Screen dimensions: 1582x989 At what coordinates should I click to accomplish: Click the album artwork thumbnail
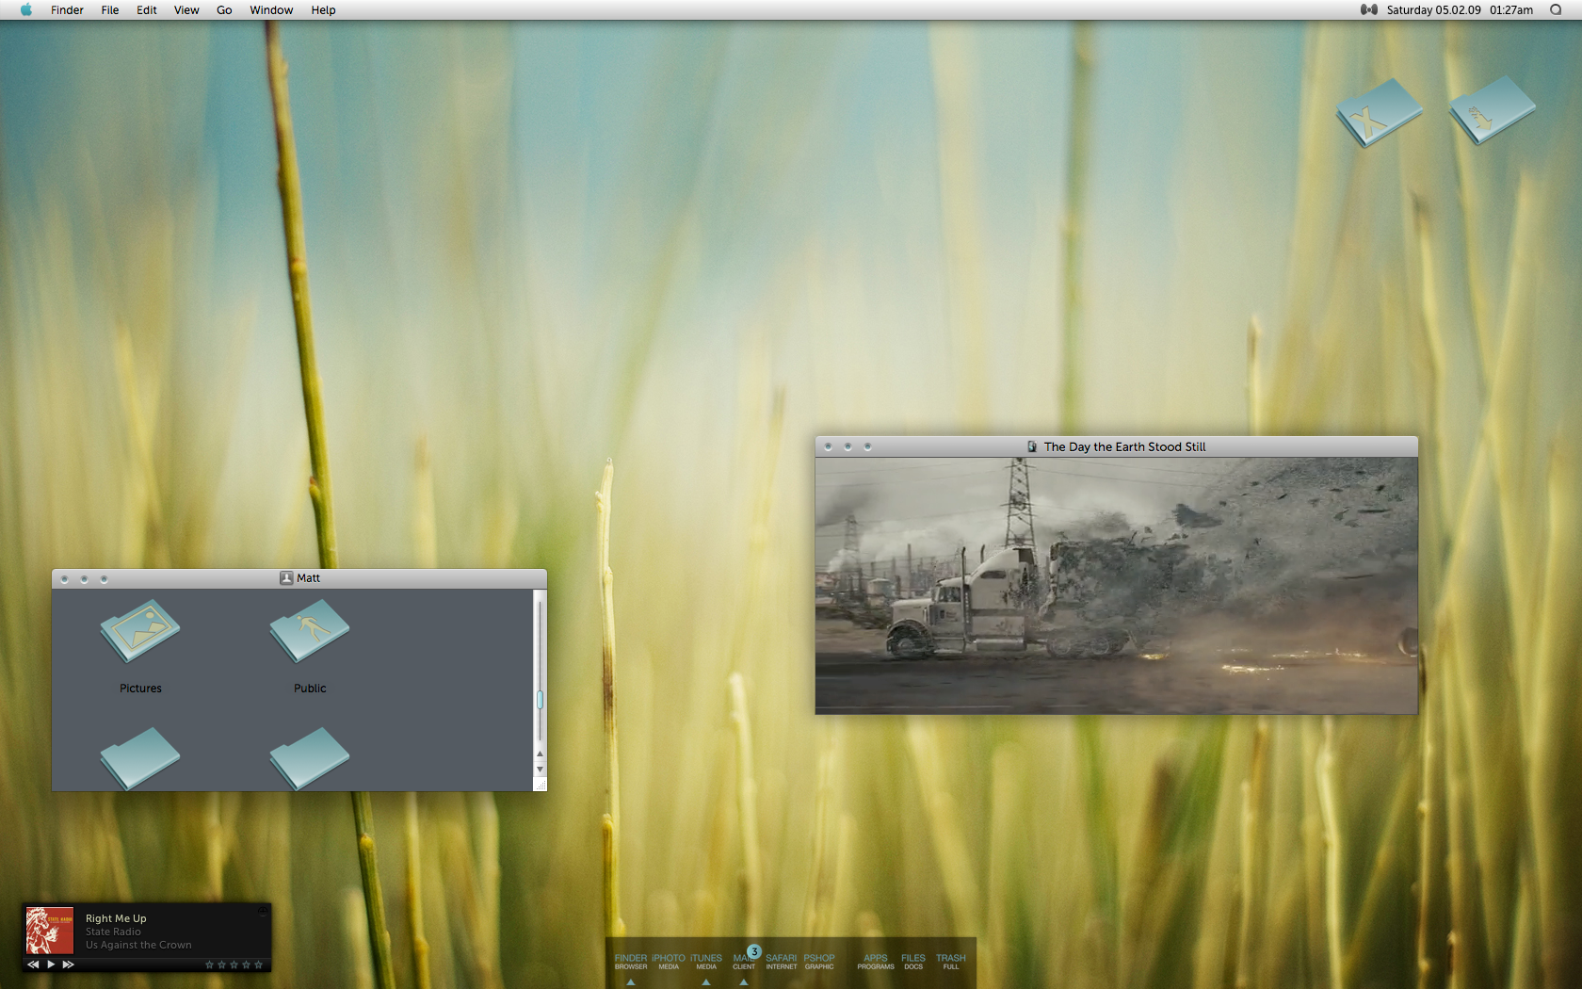(x=49, y=931)
